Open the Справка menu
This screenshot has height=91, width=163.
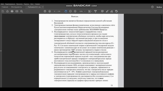(37, 4)
